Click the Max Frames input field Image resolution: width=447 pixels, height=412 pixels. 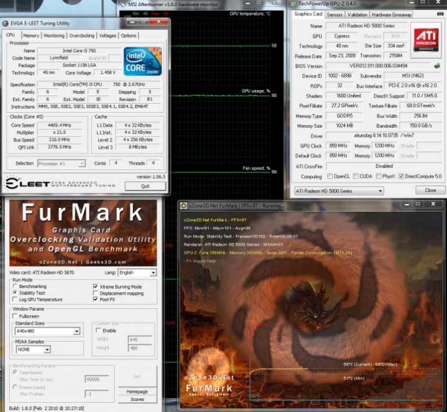pyautogui.click(x=97, y=394)
